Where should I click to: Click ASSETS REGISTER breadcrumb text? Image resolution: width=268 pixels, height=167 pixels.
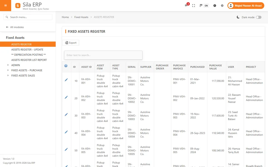click(x=104, y=17)
